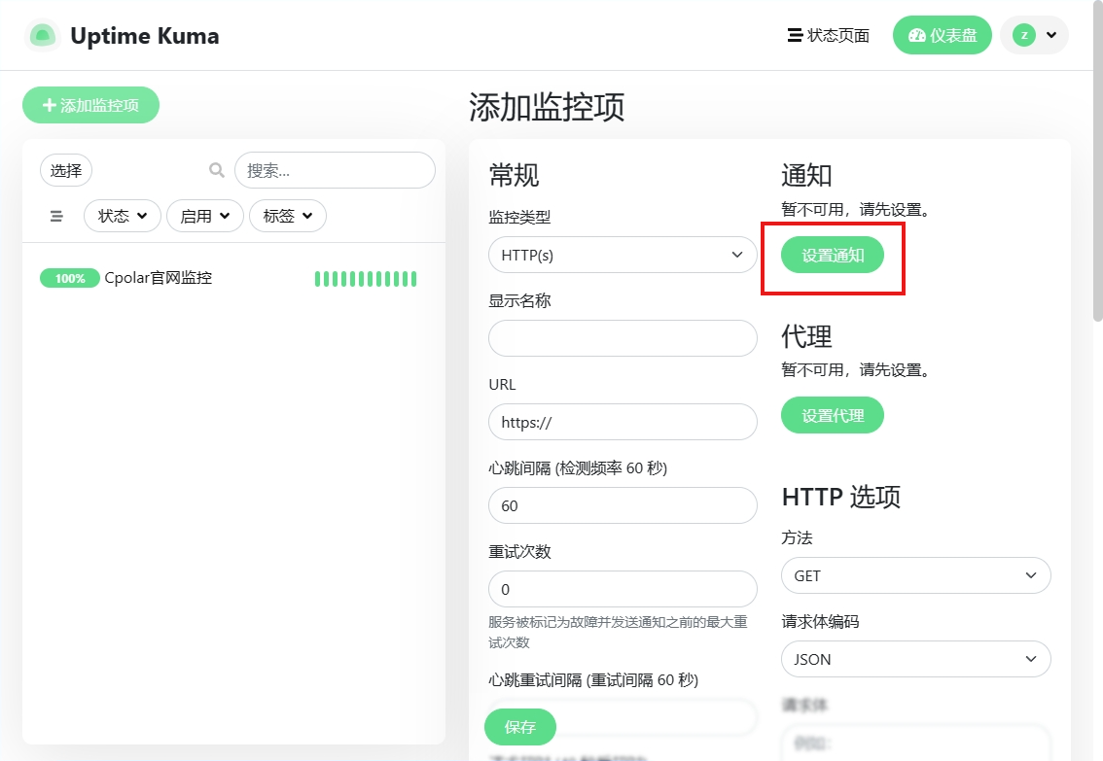Click the filter list icon beside 状态
Viewport: 1103px width, 761px height.
point(56,216)
